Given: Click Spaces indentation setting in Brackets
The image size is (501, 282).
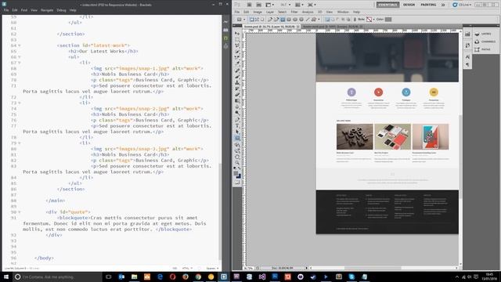Looking at the screenshot, I should tap(212, 268).
